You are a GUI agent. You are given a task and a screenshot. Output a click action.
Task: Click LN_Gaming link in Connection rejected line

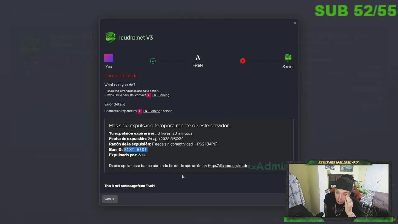(x=152, y=111)
